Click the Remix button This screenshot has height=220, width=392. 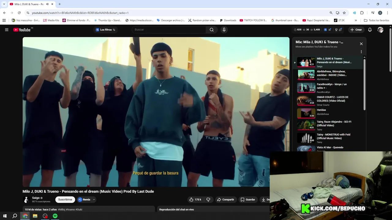coord(84,200)
